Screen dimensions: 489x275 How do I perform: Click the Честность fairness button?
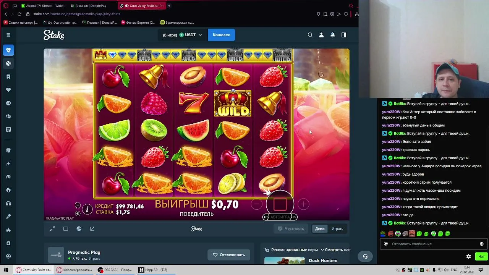click(x=291, y=229)
